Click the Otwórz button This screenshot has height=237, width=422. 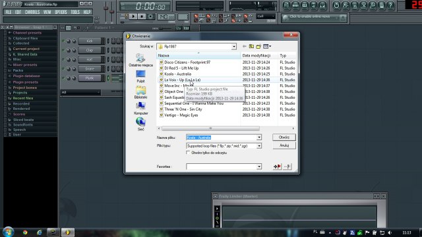tap(284, 138)
